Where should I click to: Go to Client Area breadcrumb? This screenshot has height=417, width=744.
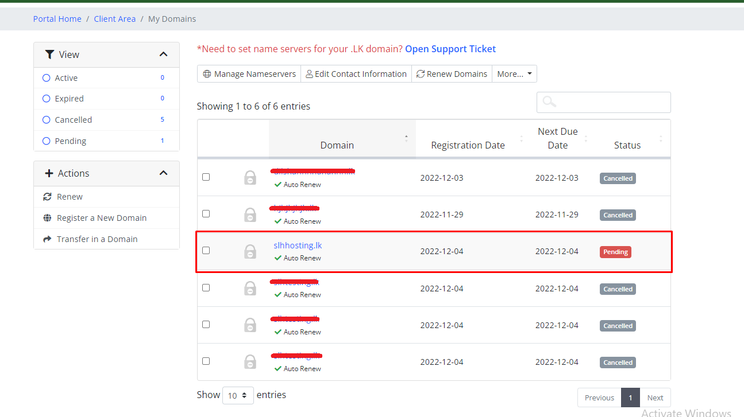point(115,19)
